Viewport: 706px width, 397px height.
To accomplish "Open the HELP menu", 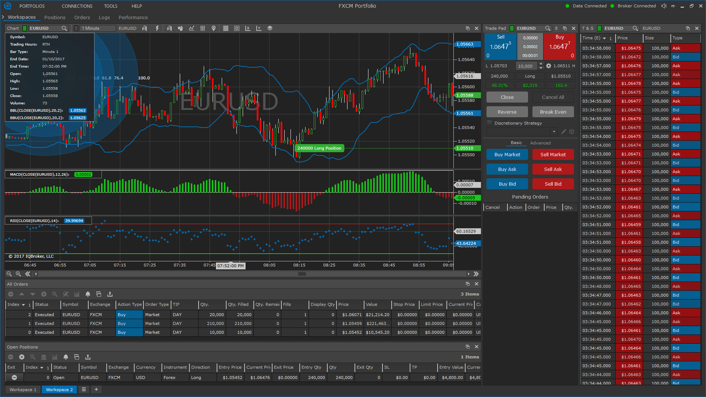I will (137, 6).
